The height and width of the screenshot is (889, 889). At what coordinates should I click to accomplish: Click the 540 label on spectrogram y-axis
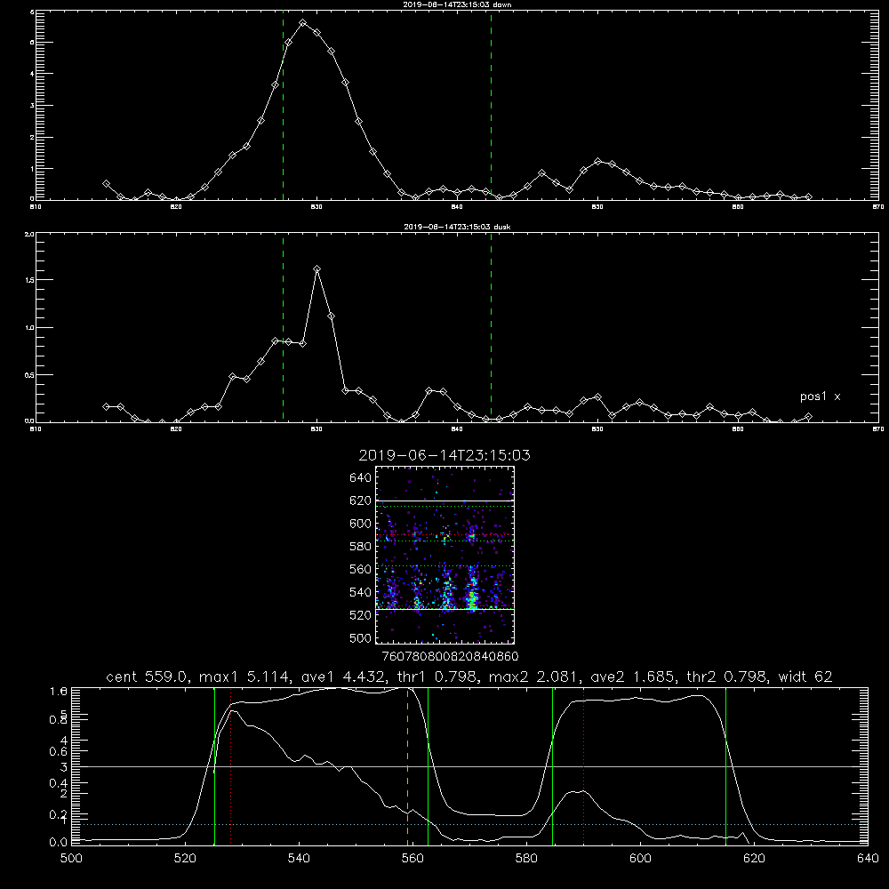point(361,592)
